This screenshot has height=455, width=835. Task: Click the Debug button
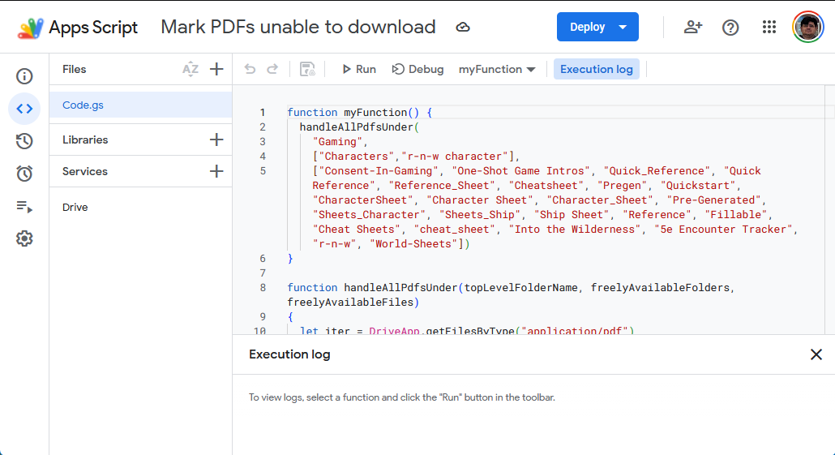[417, 70]
